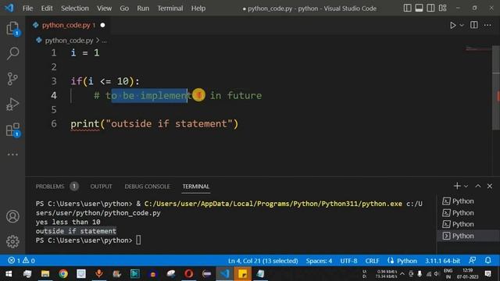Open File Explorer from taskbar
The image size is (500, 281).
pos(45,274)
